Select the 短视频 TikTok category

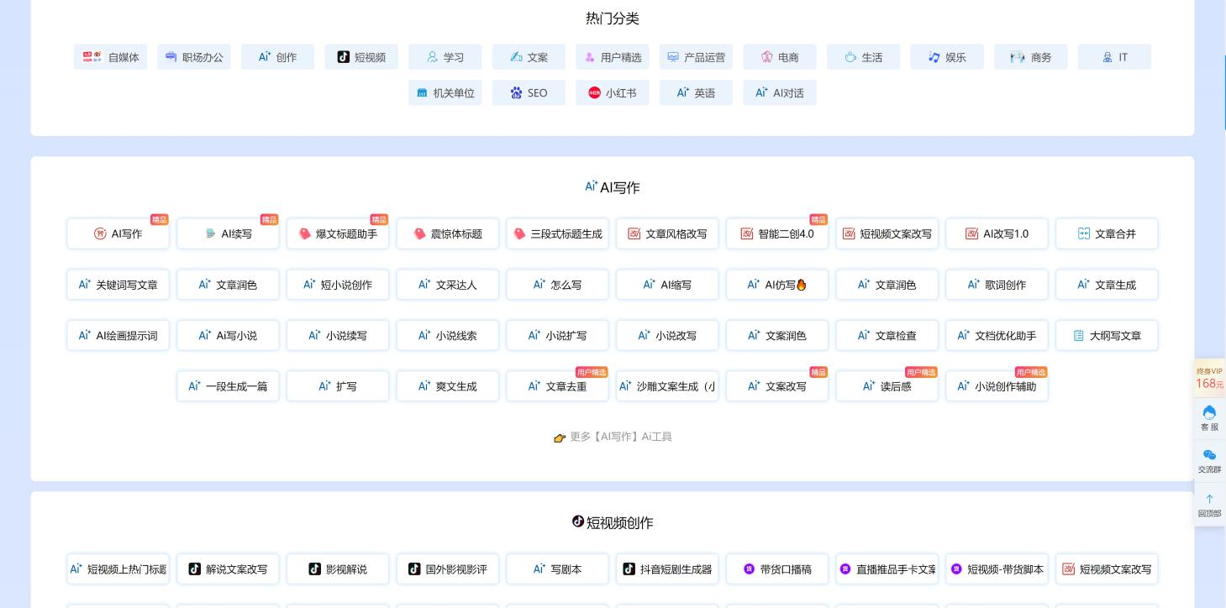point(361,57)
